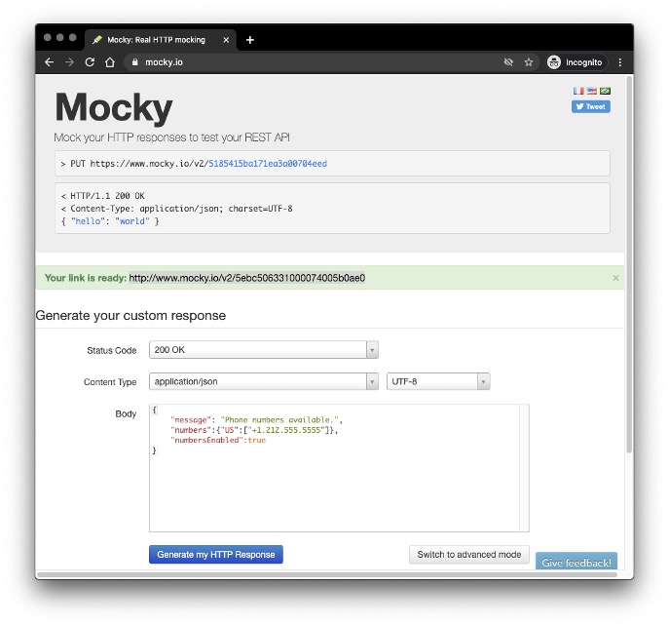Screen dimensions: 669x626
Task: Dismiss the 'Your link is ready' alert
Action: coord(615,278)
